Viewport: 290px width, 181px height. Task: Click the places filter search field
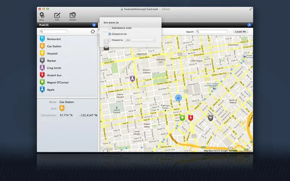coord(53,31)
